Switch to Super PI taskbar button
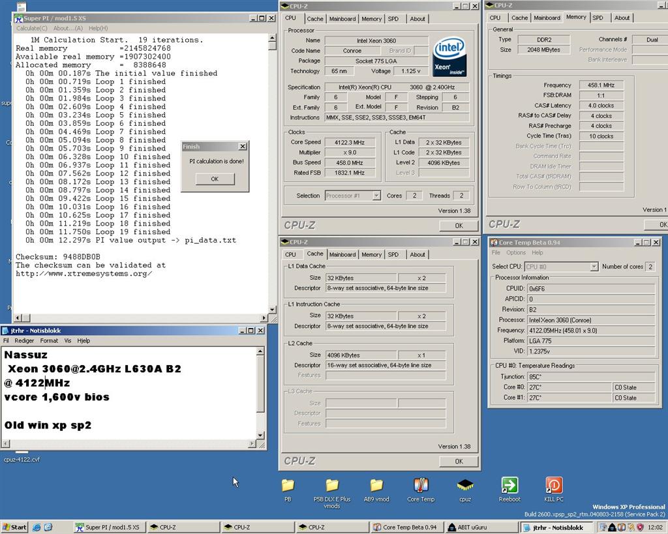This screenshot has width=668, height=534. pos(110,527)
